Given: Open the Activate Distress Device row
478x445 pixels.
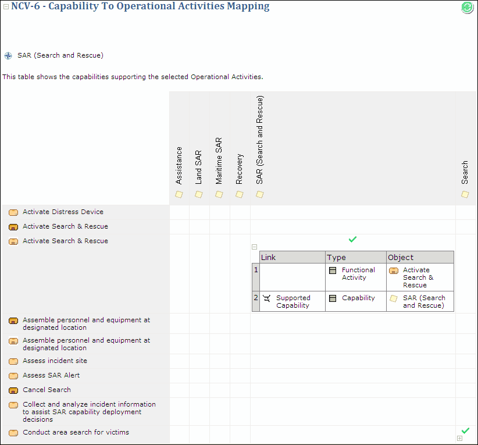Looking at the screenshot, I should (x=63, y=212).
